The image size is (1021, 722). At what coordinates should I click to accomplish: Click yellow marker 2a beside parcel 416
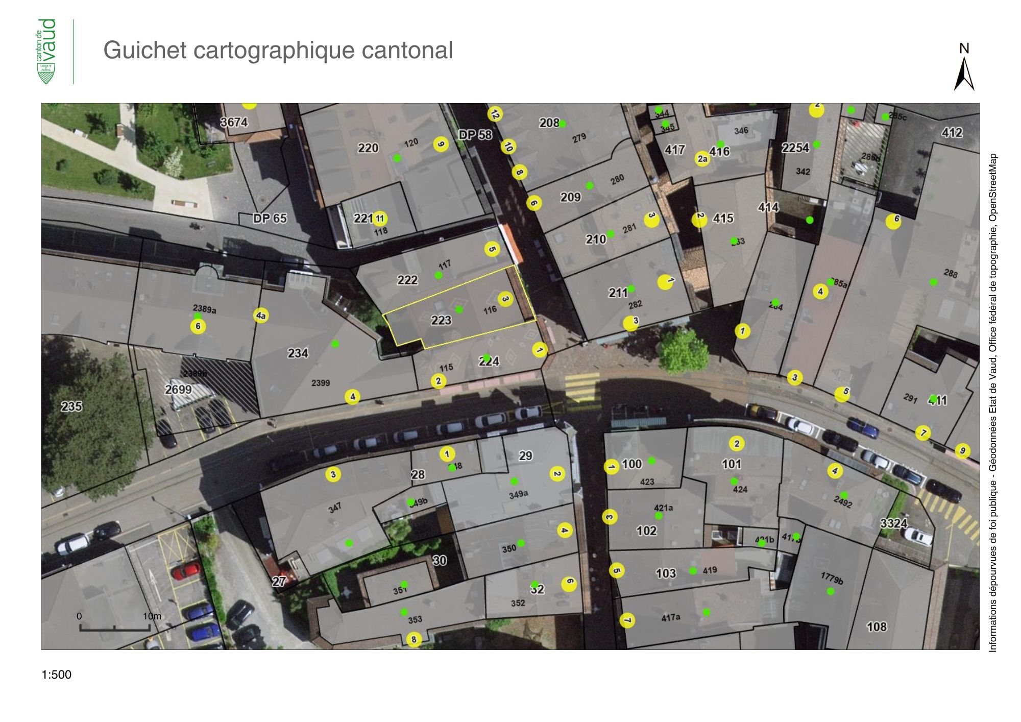click(702, 159)
